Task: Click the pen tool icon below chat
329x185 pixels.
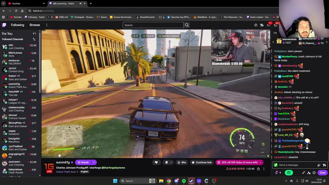Action: pyautogui.click(x=304, y=173)
